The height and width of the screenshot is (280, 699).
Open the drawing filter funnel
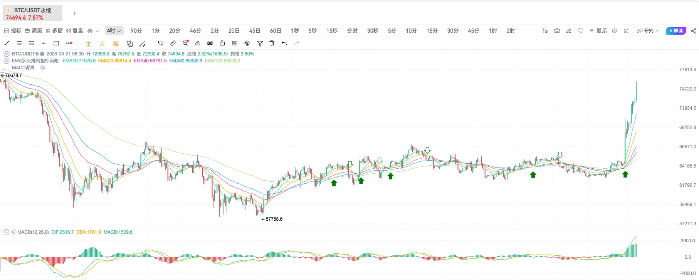[260, 44]
